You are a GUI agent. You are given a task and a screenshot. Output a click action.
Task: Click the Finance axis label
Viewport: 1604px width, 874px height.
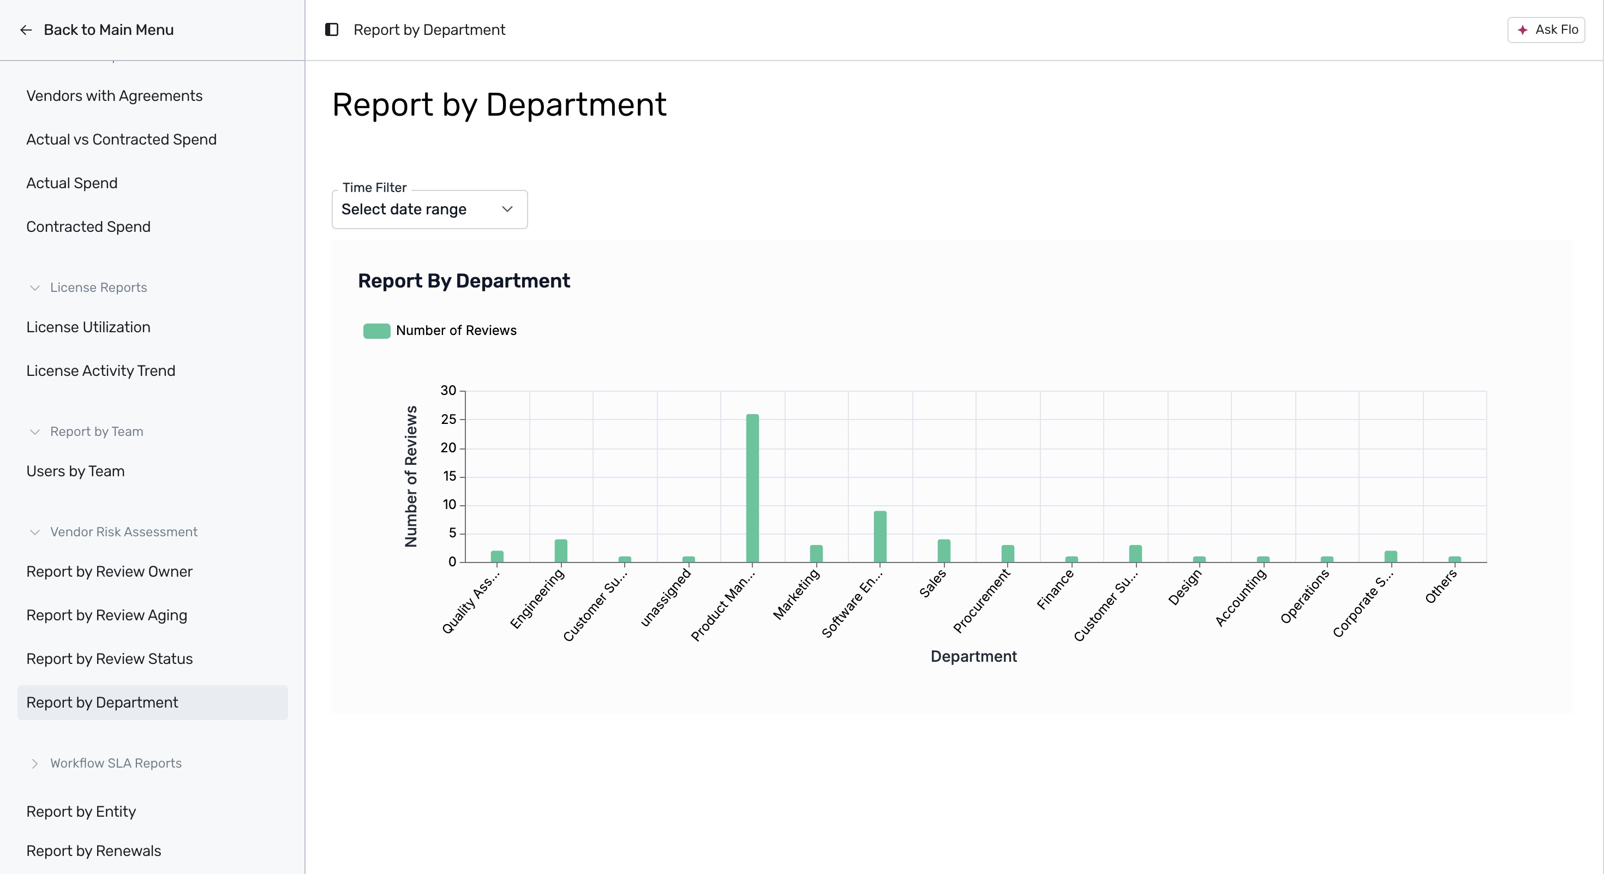[x=1056, y=589]
